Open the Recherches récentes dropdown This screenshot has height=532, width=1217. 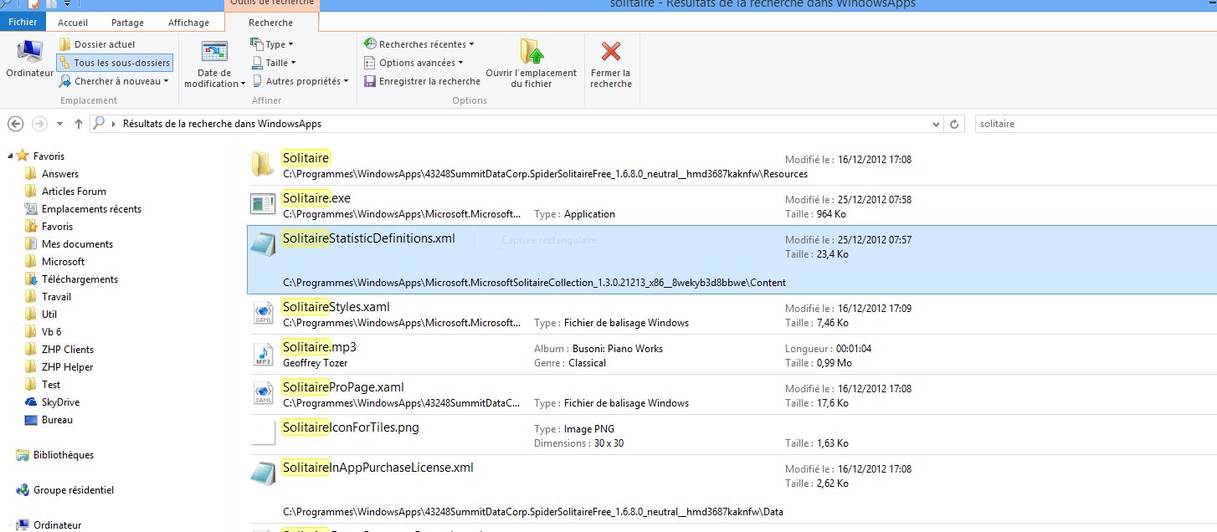[x=419, y=44]
